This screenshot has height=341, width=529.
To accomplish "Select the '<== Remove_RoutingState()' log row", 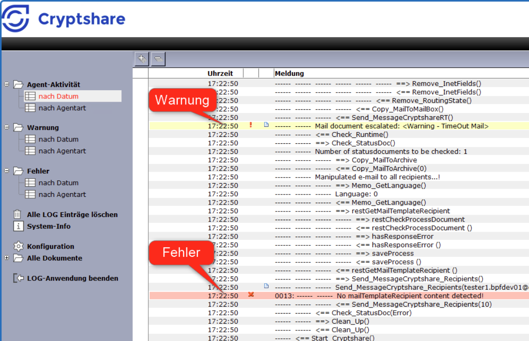I will point(339,101).
